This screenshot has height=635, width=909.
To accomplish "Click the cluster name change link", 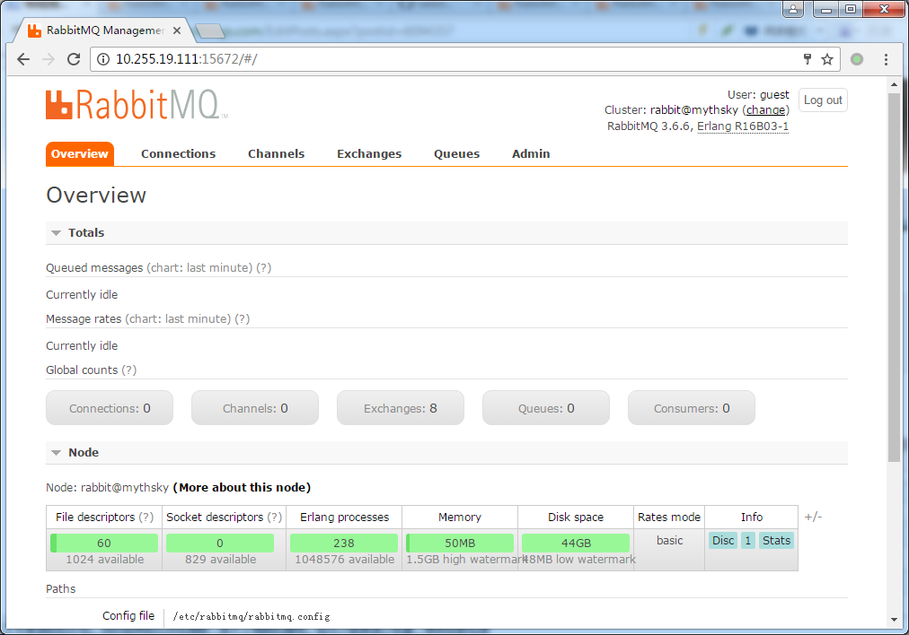I will coord(766,110).
